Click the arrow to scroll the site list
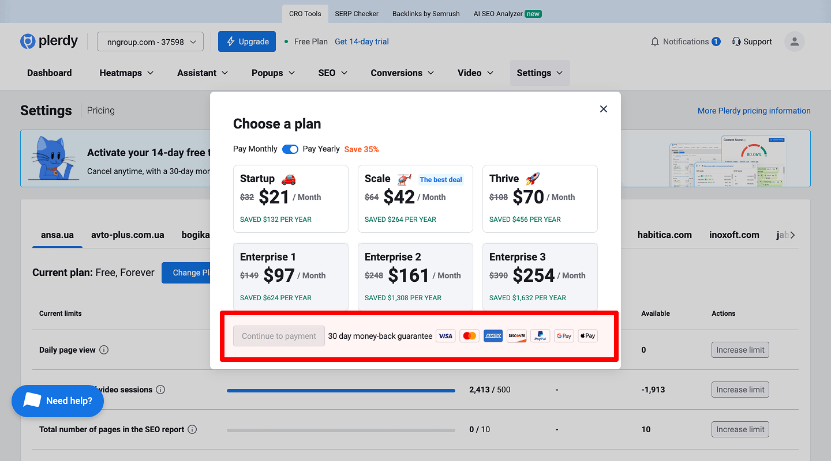 (791, 235)
